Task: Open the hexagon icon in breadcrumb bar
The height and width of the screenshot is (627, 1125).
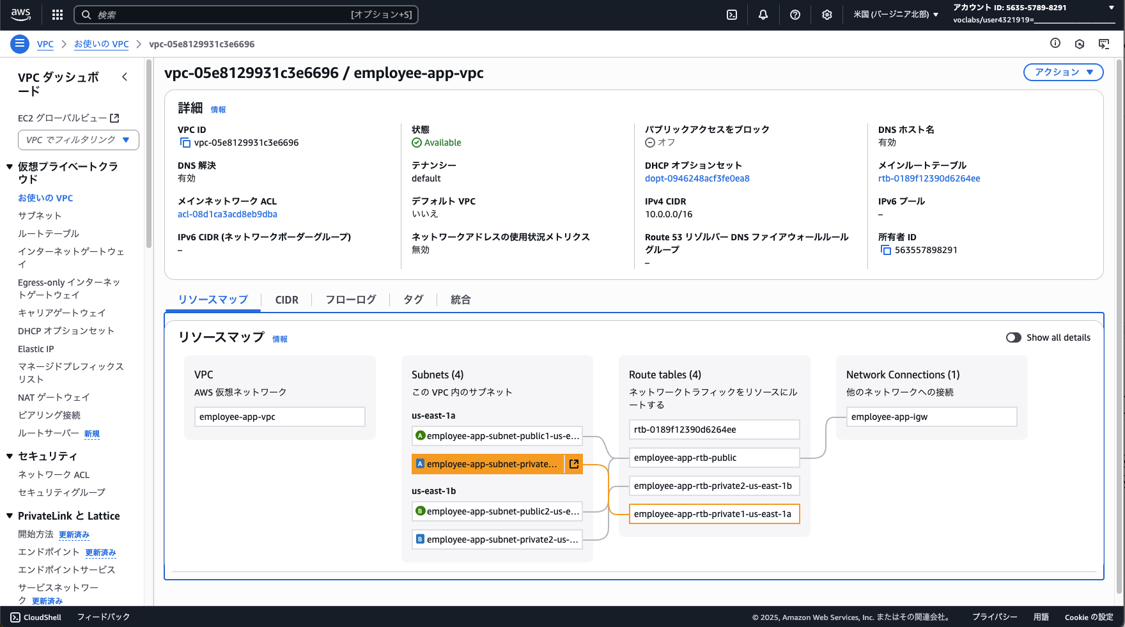Action: click(x=1080, y=43)
